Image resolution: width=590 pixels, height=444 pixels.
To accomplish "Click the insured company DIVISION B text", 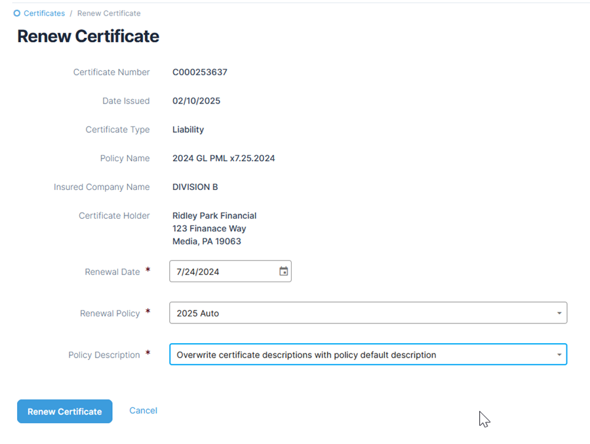I will point(195,187).
